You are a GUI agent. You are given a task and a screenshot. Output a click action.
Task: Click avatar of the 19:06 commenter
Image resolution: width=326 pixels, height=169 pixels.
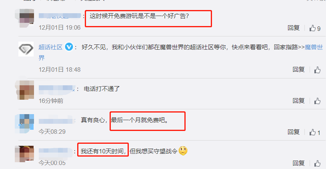click(x=24, y=18)
